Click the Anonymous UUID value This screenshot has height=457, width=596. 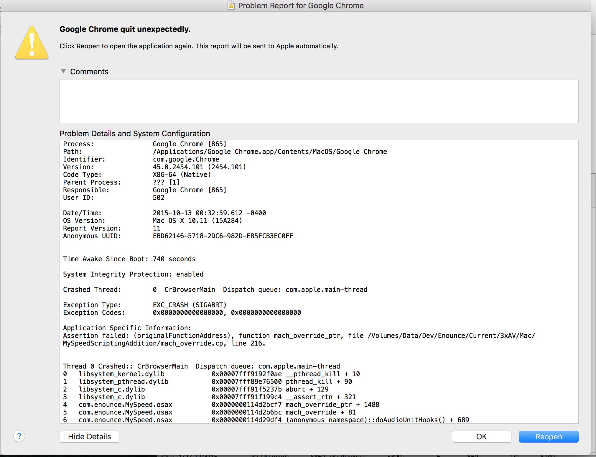223,236
